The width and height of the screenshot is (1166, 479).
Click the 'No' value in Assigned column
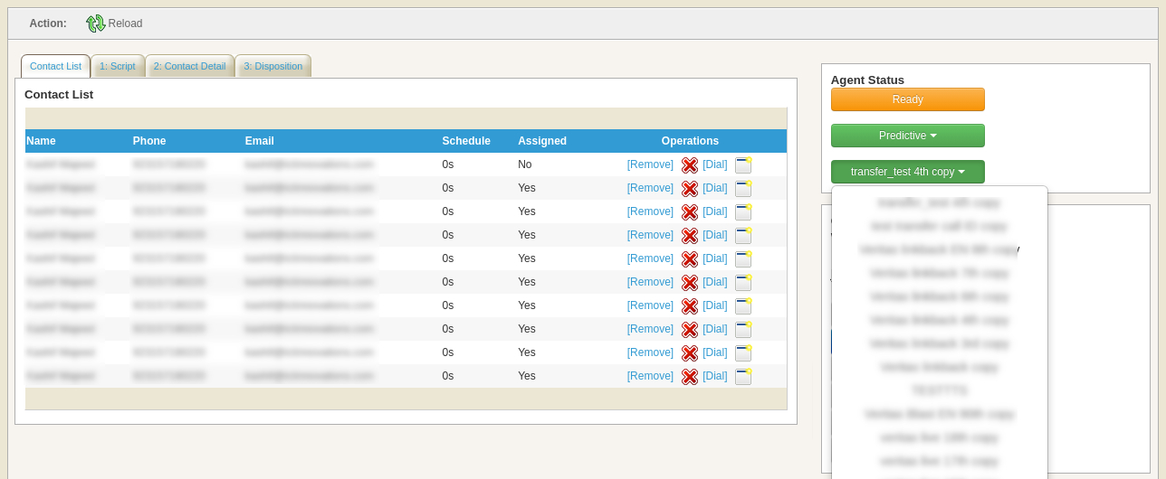click(525, 164)
